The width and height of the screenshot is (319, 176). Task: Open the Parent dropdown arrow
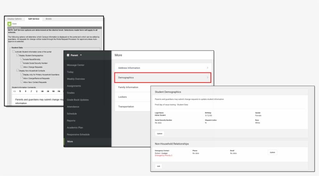tap(81, 55)
